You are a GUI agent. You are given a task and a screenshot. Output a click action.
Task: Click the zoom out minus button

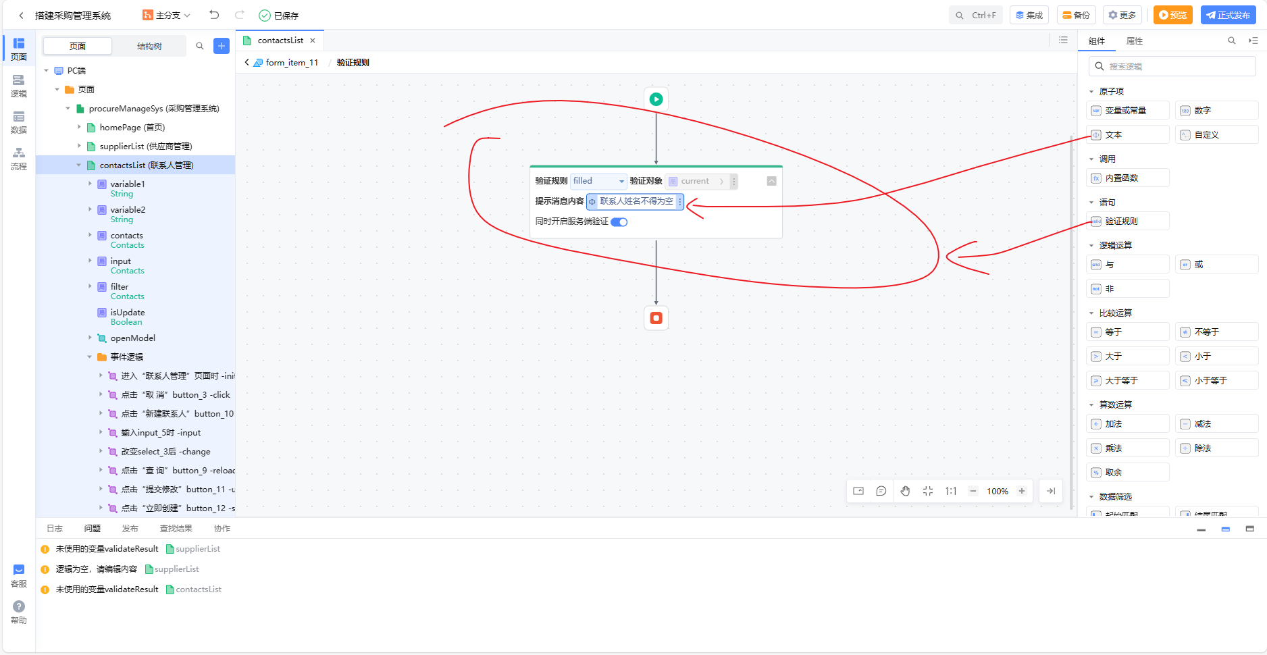973,491
